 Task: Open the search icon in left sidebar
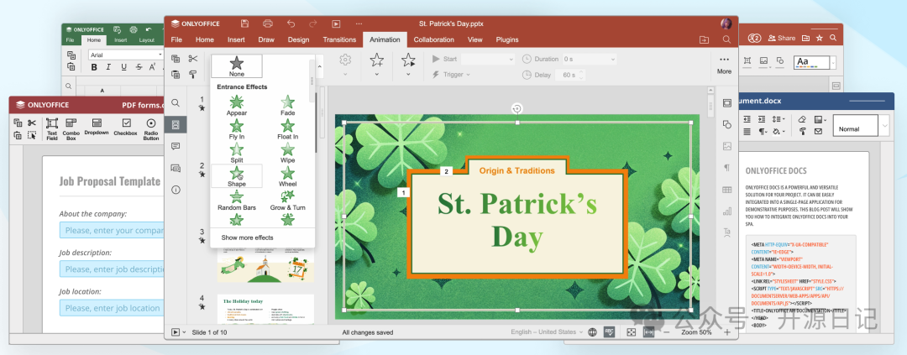click(x=176, y=102)
